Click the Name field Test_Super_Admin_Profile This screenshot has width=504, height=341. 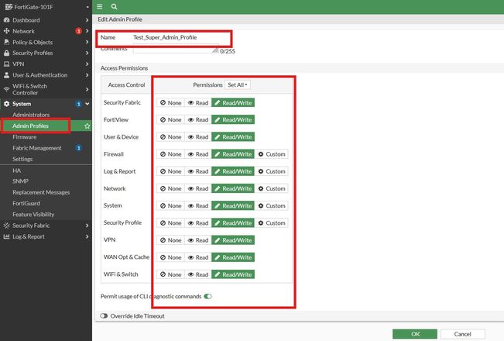165,37
